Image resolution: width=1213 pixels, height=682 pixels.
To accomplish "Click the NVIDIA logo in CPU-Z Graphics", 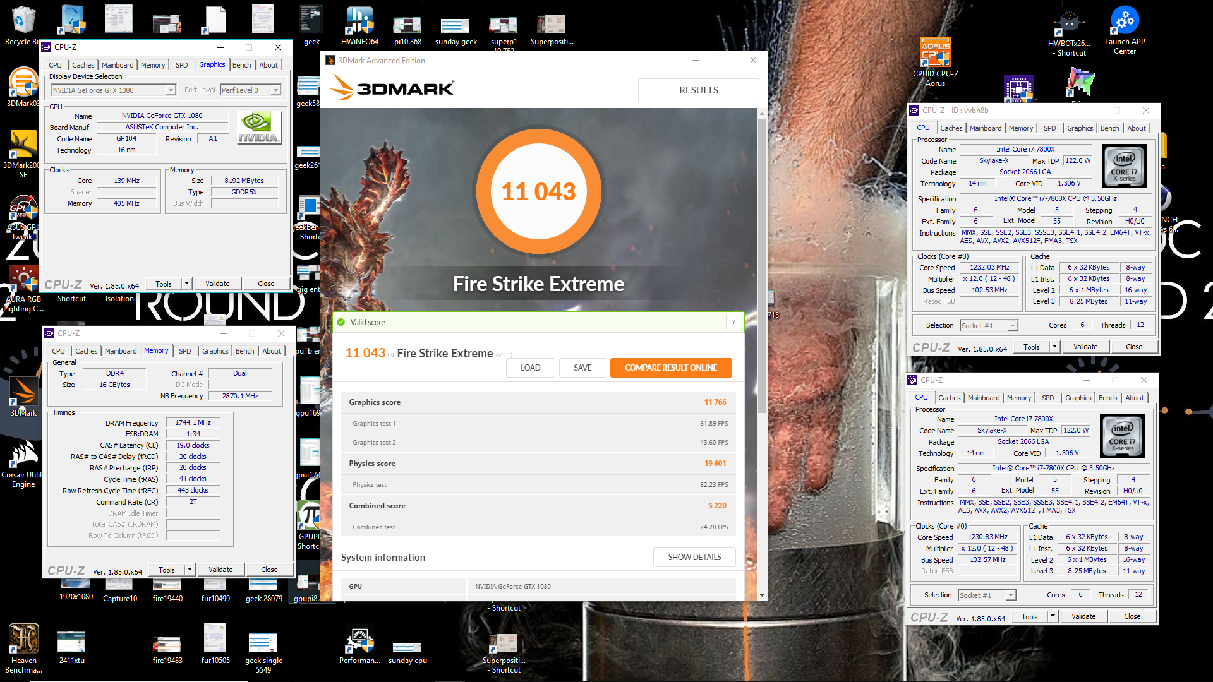I will [x=259, y=128].
